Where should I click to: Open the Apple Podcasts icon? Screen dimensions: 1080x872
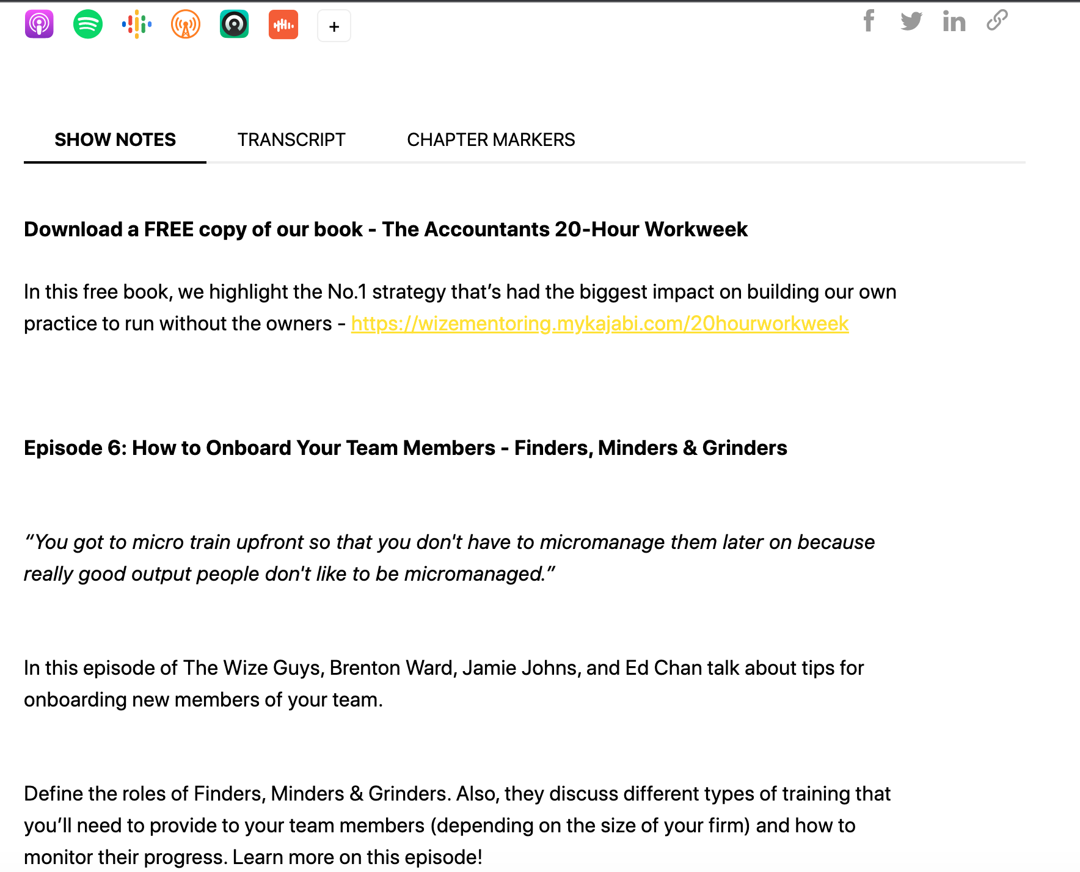pos(39,24)
